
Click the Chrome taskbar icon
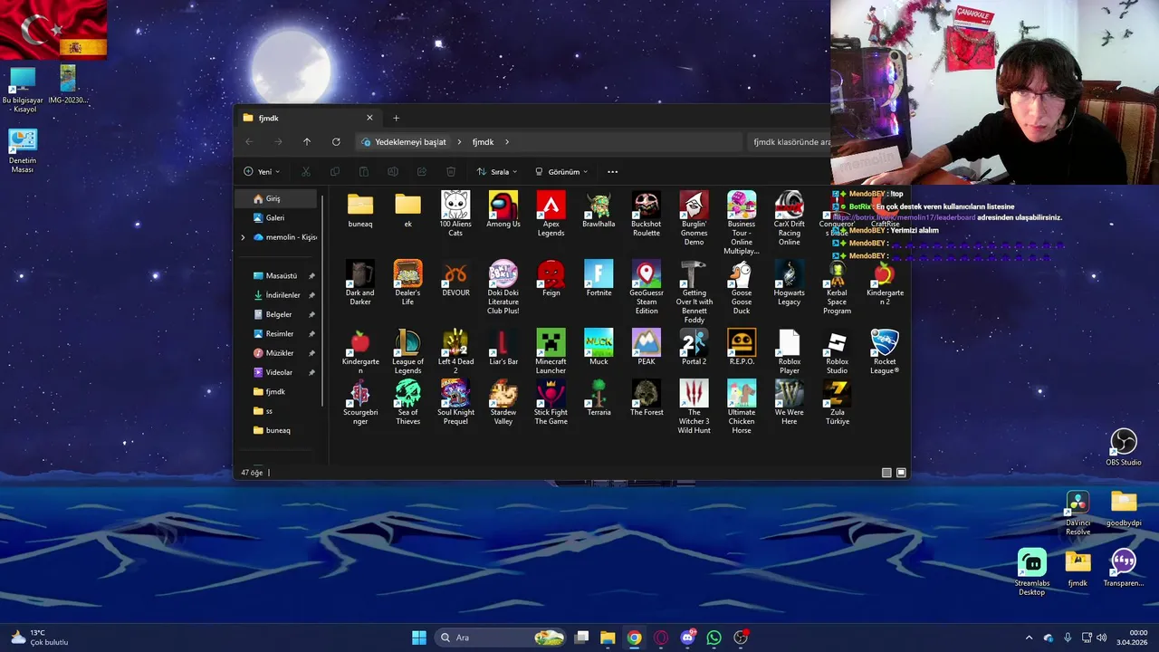[x=634, y=638]
